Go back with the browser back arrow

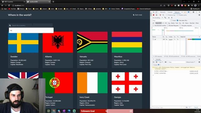(x=2, y=6)
